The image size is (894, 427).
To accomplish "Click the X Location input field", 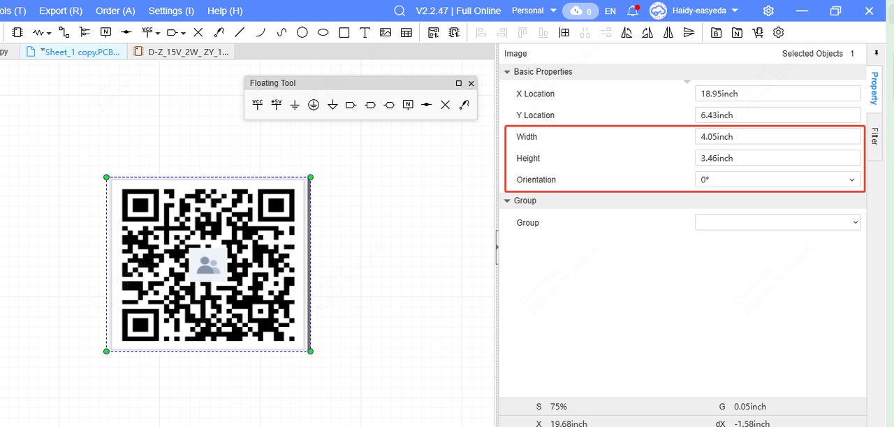I will [778, 94].
